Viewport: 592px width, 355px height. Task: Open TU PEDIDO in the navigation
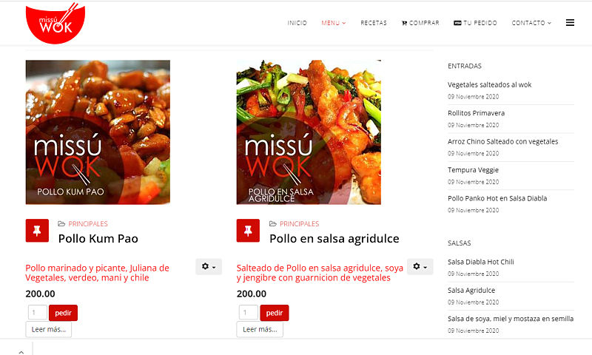475,23
